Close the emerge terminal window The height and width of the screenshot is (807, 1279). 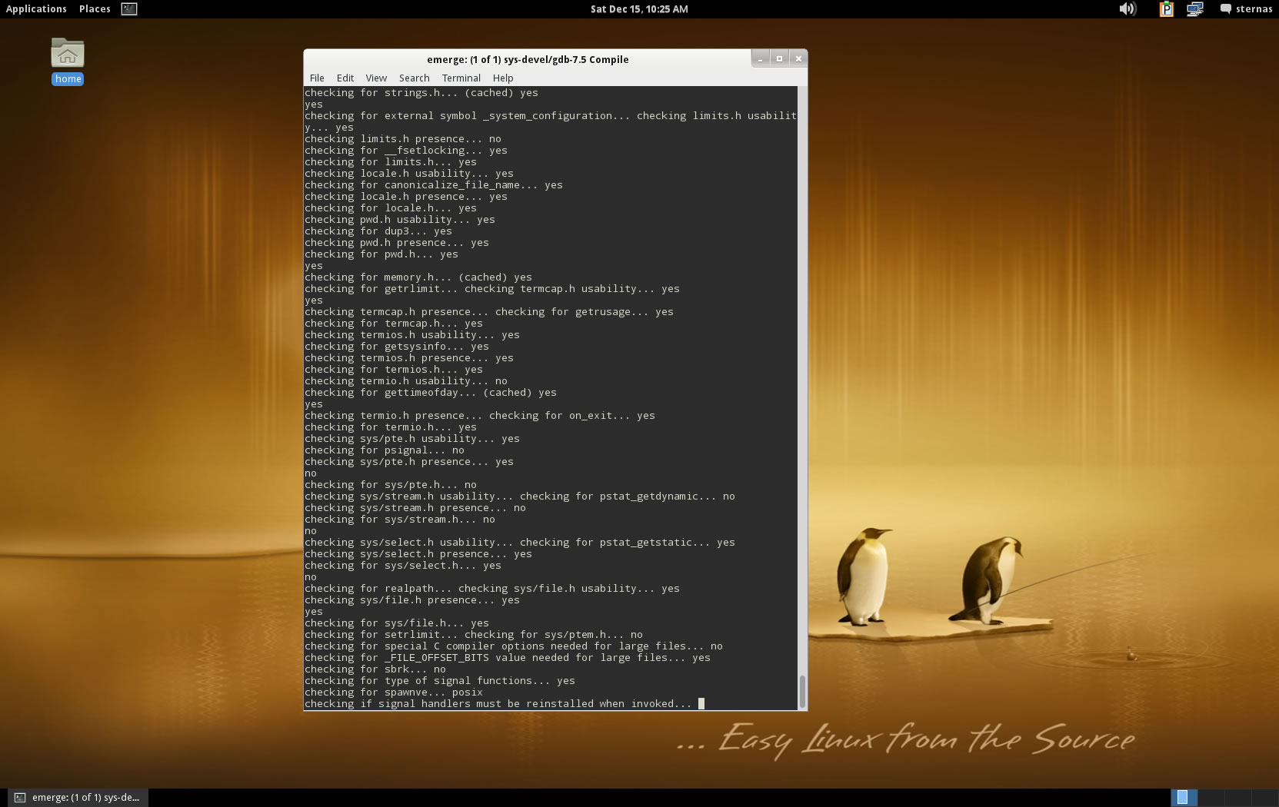798,58
